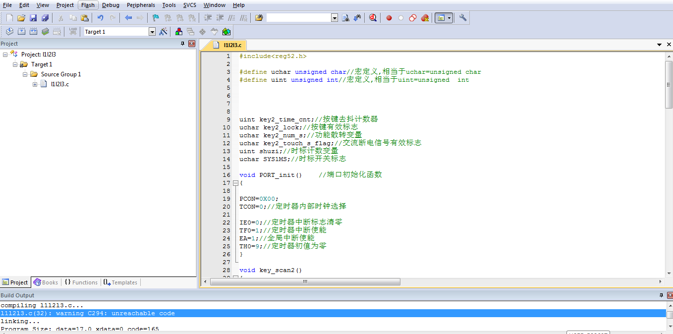The width and height of the screenshot is (673, 334).
Task: Switch to the Functions tab
Action: 81,282
